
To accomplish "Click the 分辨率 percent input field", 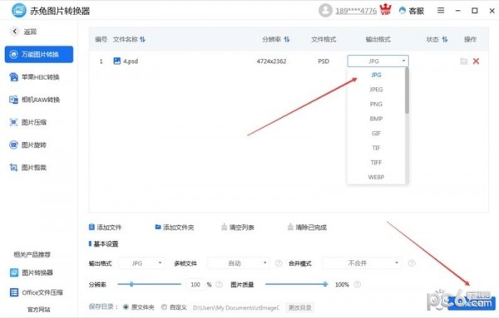I will (195, 284).
